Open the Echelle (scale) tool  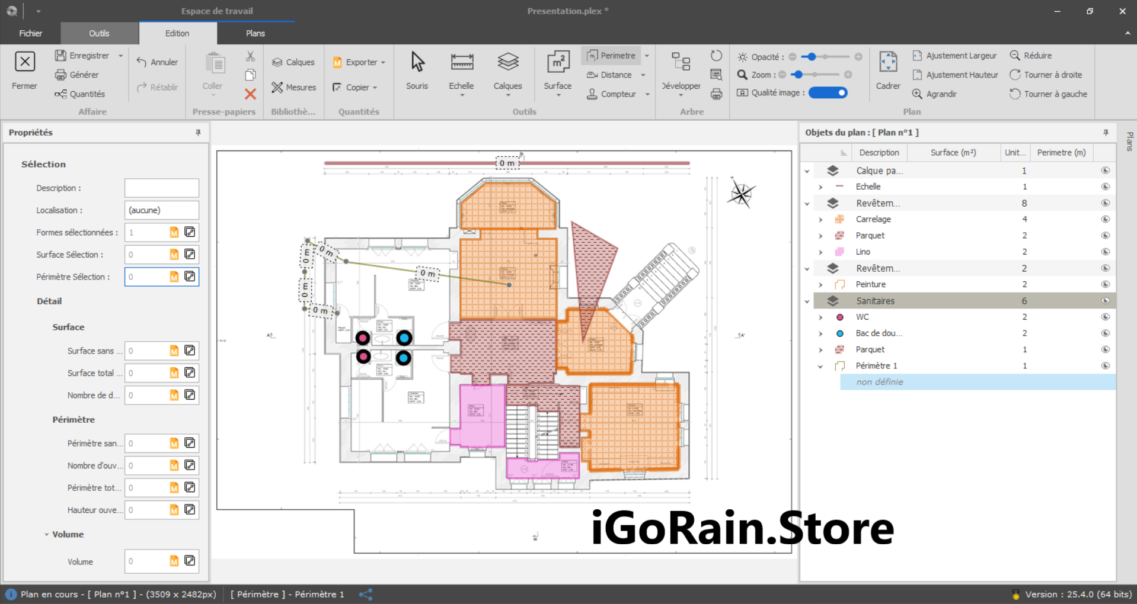tap(461, 71)
